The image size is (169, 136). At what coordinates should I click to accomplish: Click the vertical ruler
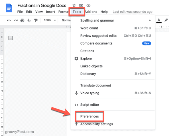2,82
